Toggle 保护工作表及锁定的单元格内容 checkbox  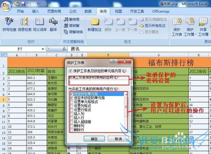click(x=70, y=71)
